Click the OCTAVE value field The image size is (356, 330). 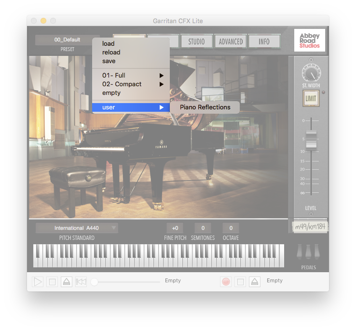point(231,228)
